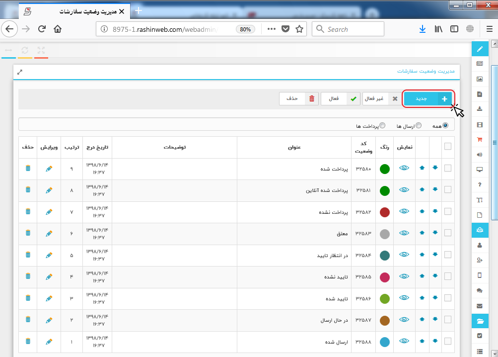
Task: Open the sidebar question mark icon
Action: [480, 184]
